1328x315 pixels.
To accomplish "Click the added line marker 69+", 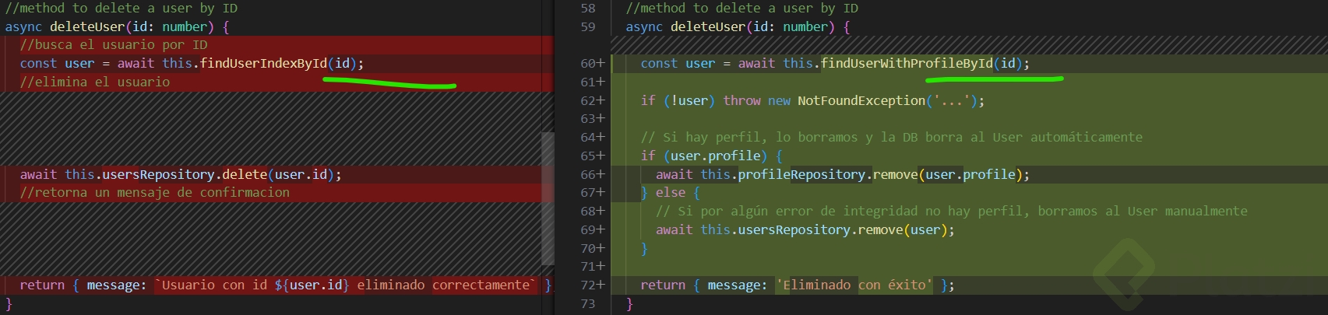I will (593, 230).
